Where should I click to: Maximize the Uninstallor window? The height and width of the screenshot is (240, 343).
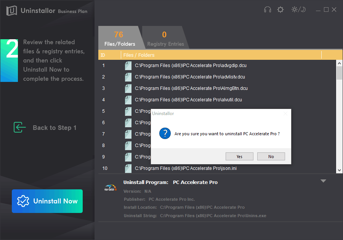tap(326, 10)
